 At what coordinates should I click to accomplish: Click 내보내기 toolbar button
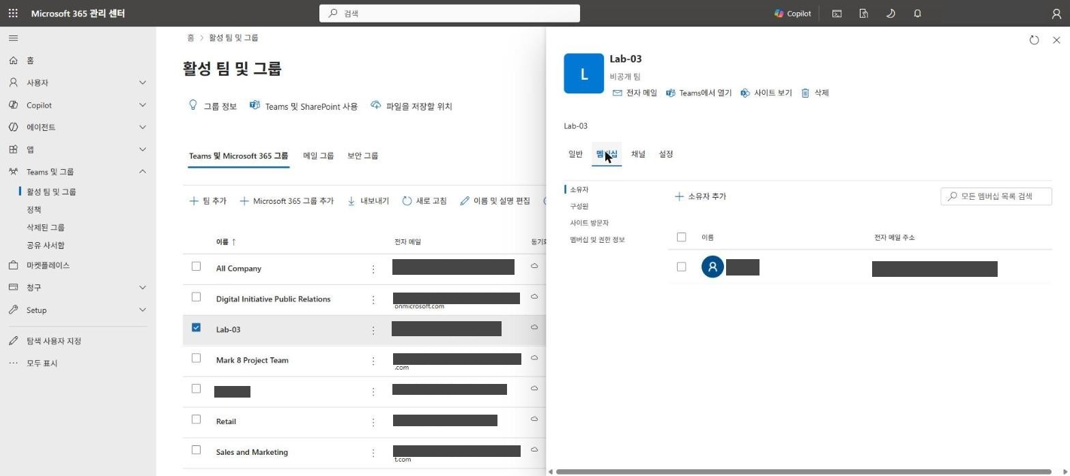pos(368,201)
